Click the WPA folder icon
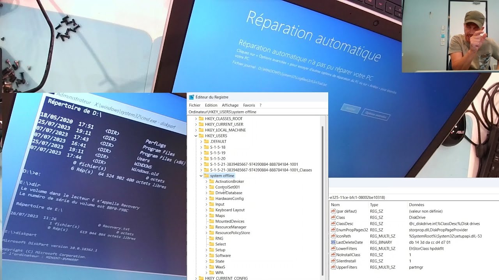The height and width of the screenshot is (280, 499). [x=212, y=273]
